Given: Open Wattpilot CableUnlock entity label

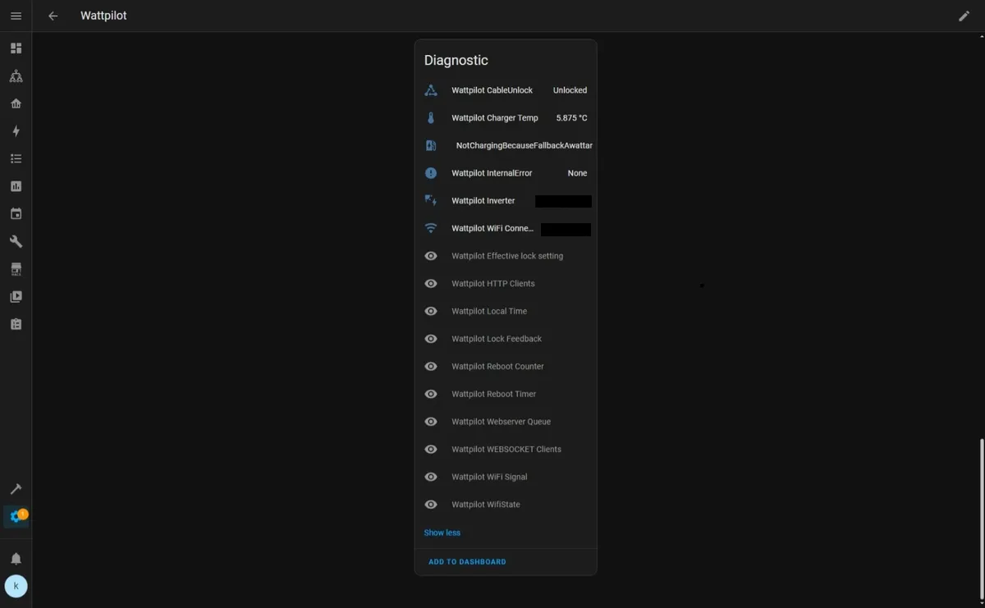Looking at the screenshot, I should pos(492,90).
